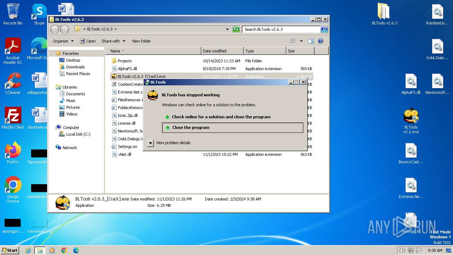Click the Explorer forward navigation button
The width and height of the screenshot is (453, 255).
[x=64, y=29]
